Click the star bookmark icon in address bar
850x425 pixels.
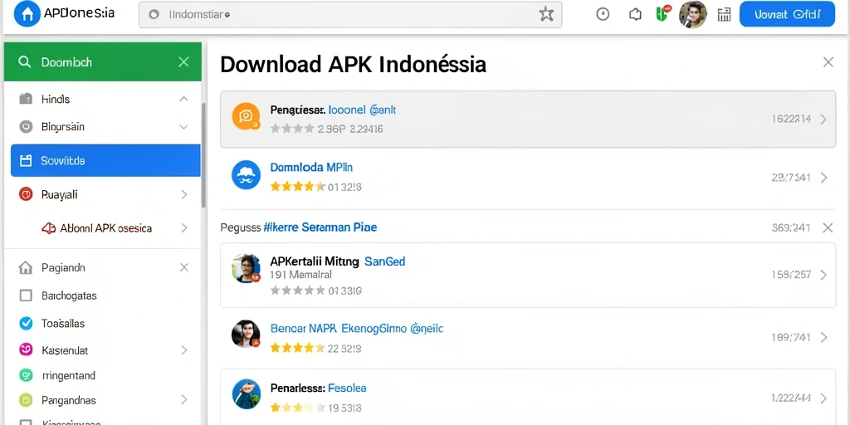tap(546, 15)
